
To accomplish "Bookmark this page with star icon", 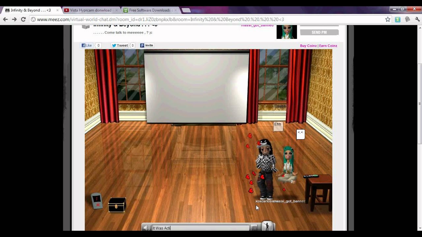I will [388, 19].
